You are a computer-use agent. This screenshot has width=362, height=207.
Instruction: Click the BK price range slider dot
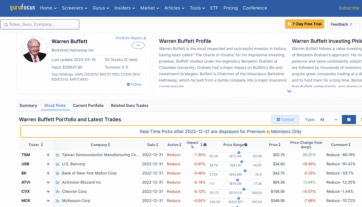[245, 171]
